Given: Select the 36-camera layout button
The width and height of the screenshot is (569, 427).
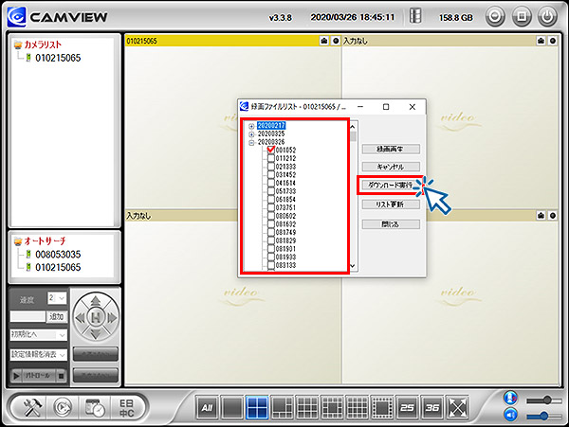Looking at the screenshot, I should coord(432,408).
